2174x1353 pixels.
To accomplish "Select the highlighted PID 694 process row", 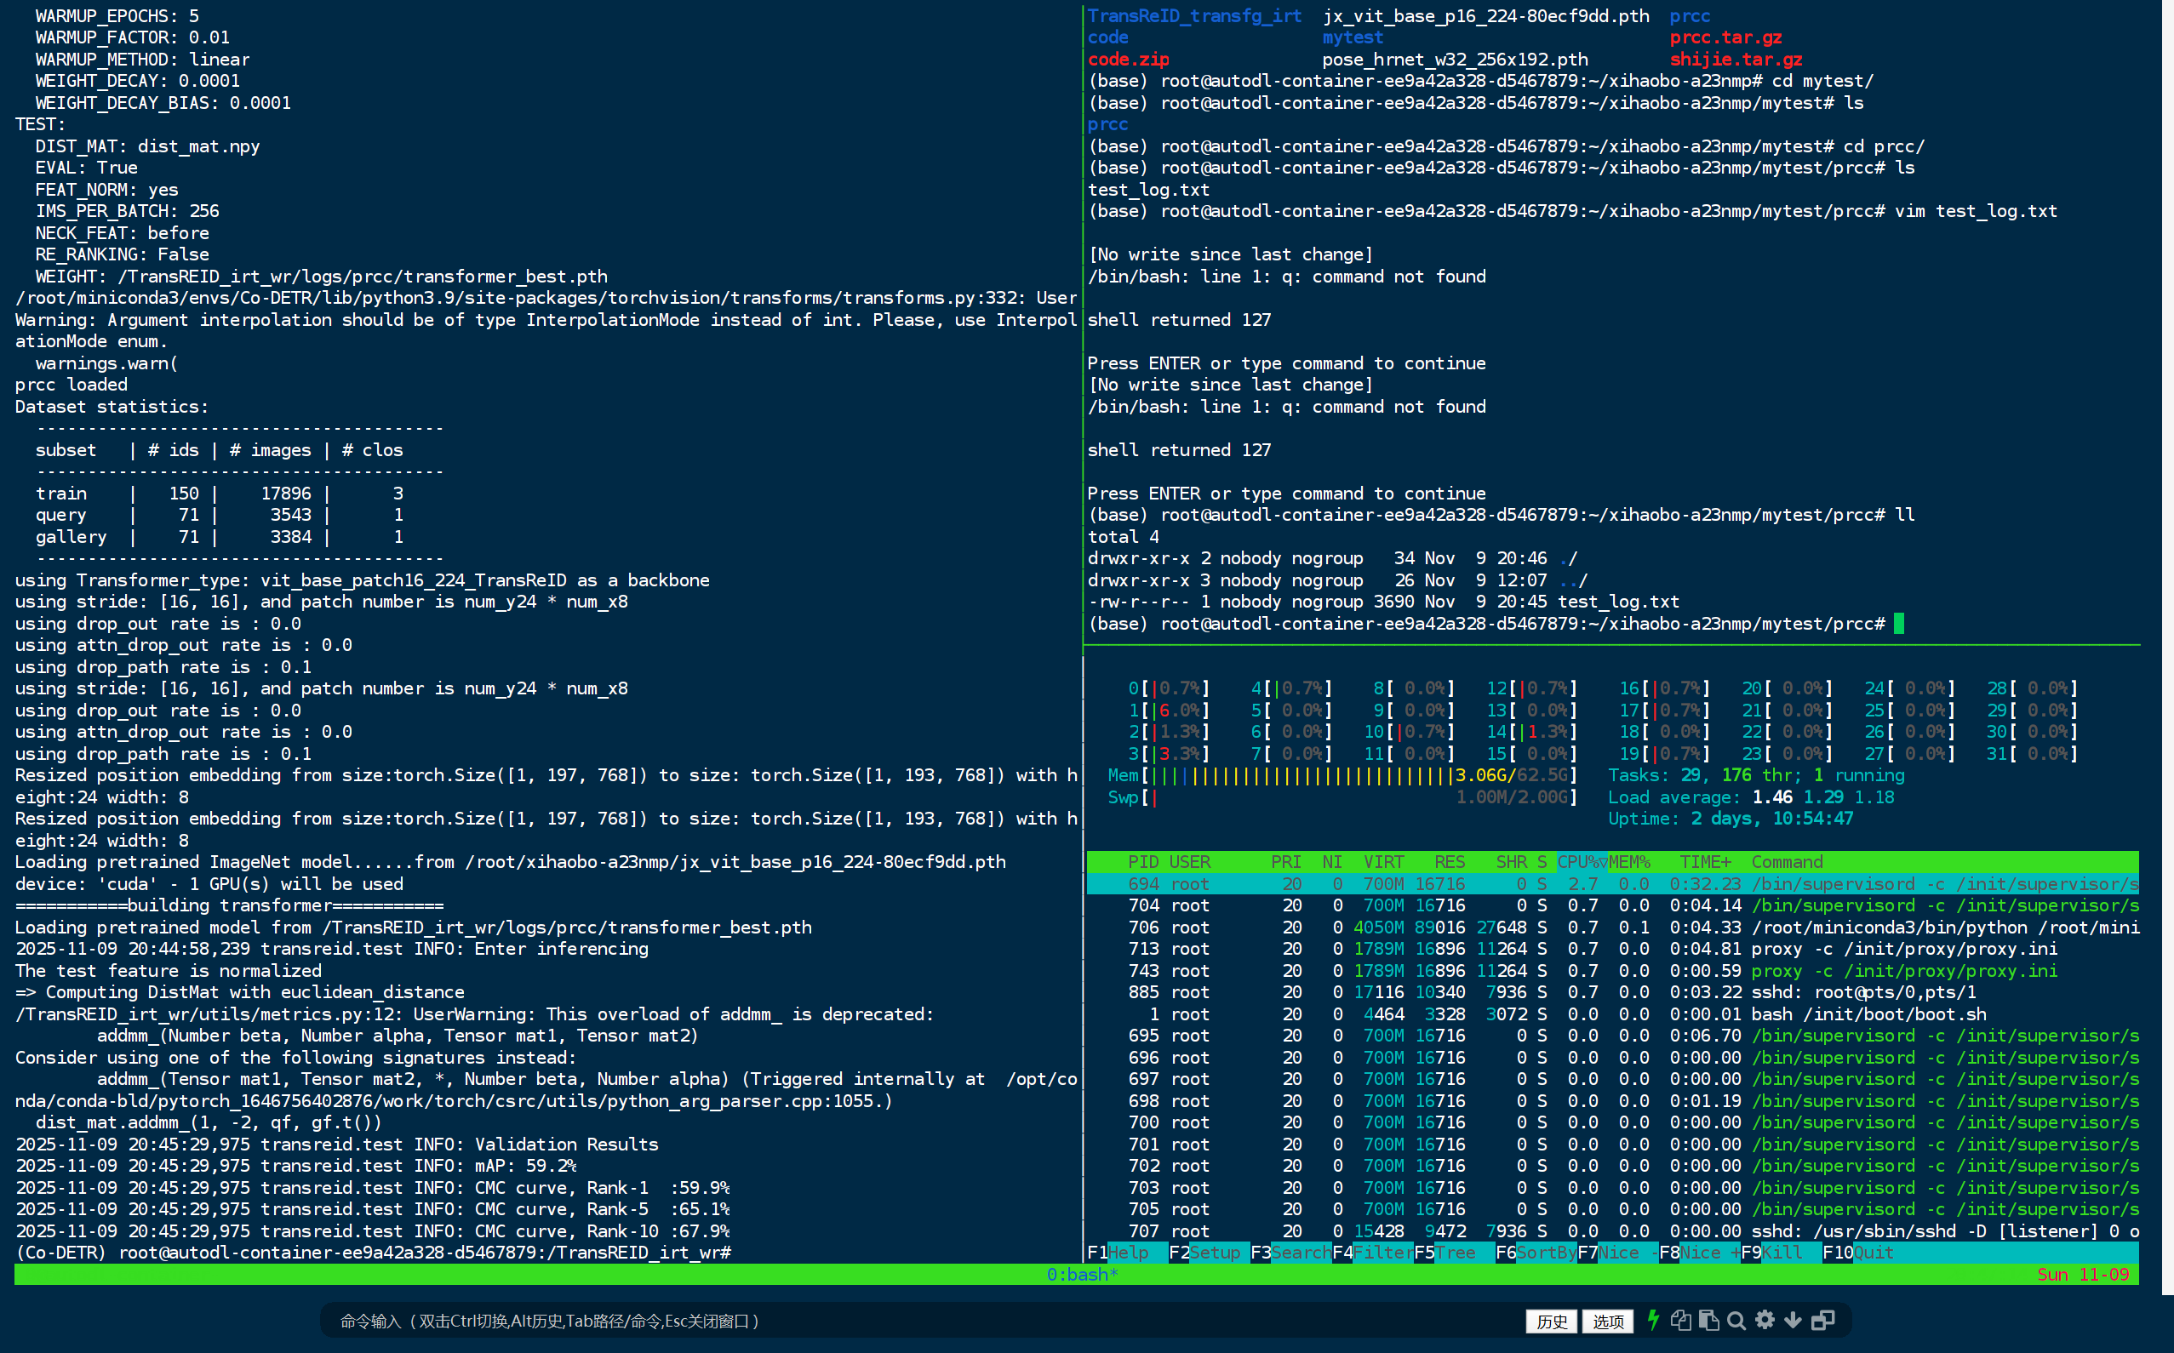I will click(x=1611, y=883).
